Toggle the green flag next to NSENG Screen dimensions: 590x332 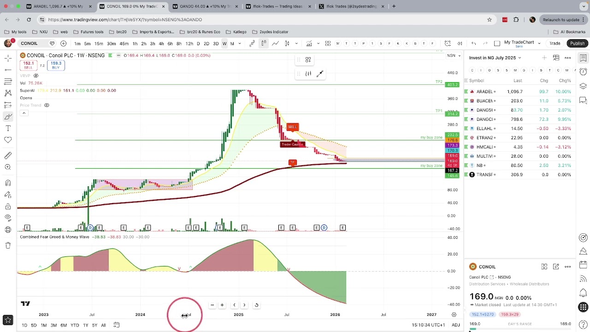coord(111,55)
